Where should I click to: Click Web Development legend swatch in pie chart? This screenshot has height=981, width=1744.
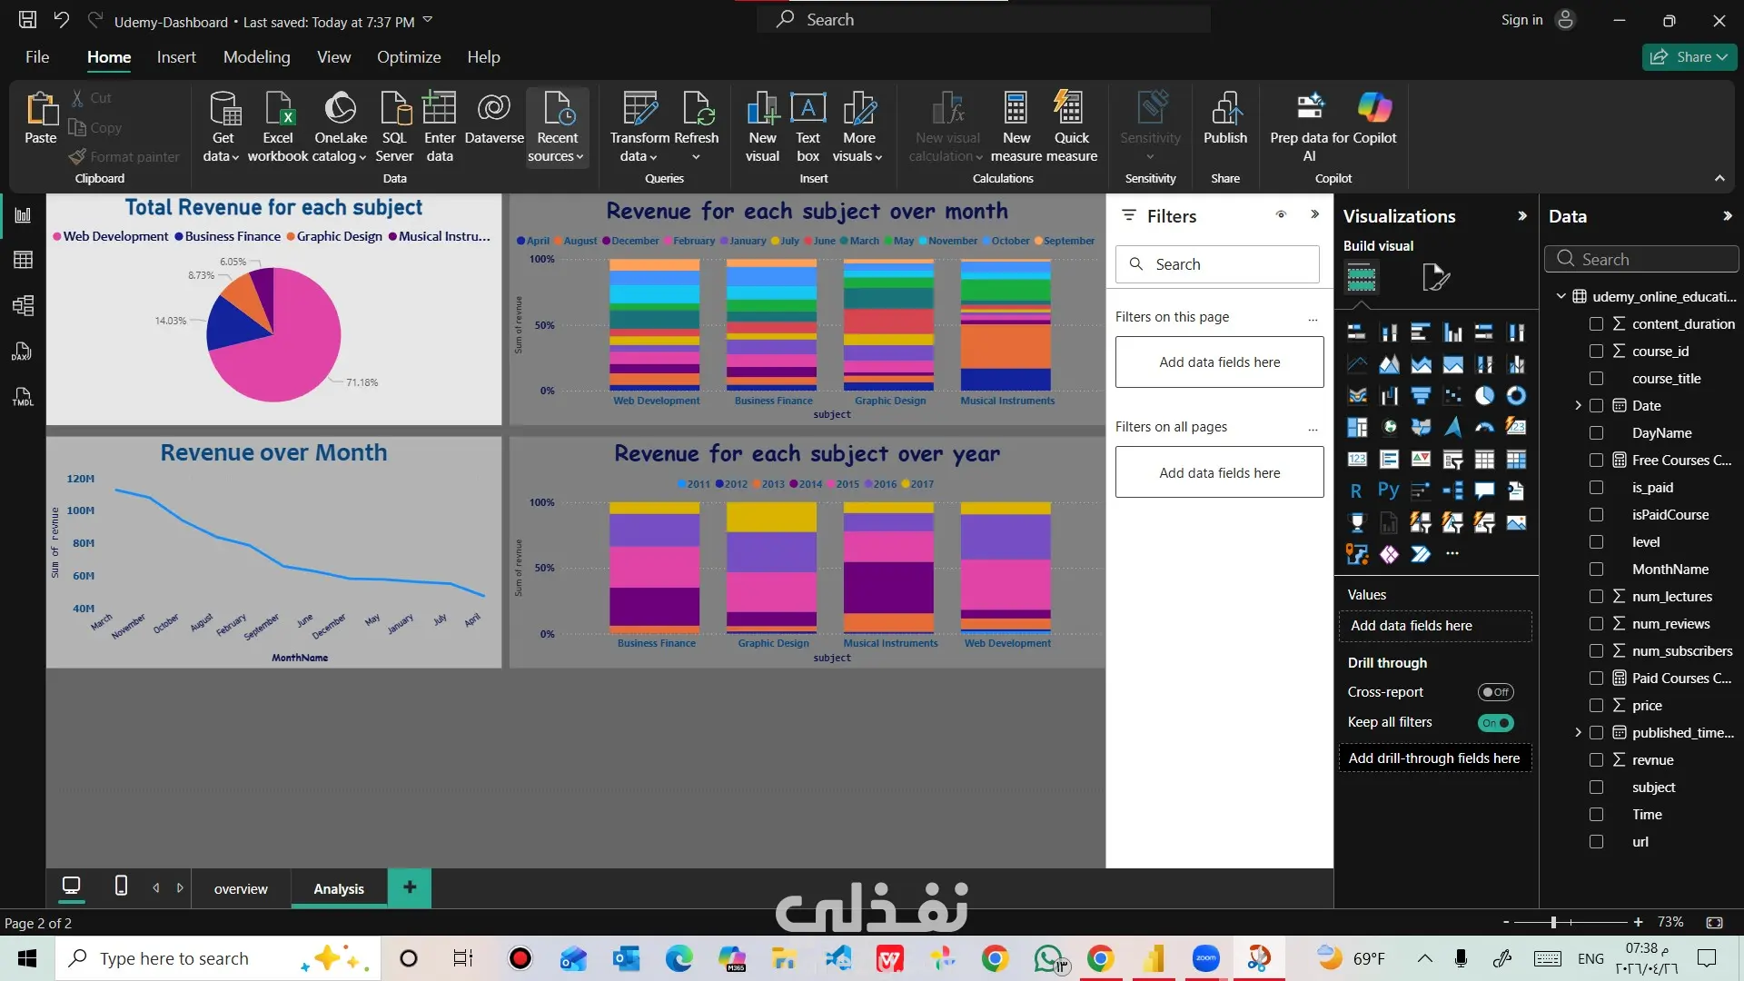(57, 237)
